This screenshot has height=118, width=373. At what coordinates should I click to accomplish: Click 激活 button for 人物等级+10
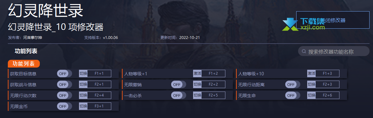pyautogui.click(x=311, y=73)
